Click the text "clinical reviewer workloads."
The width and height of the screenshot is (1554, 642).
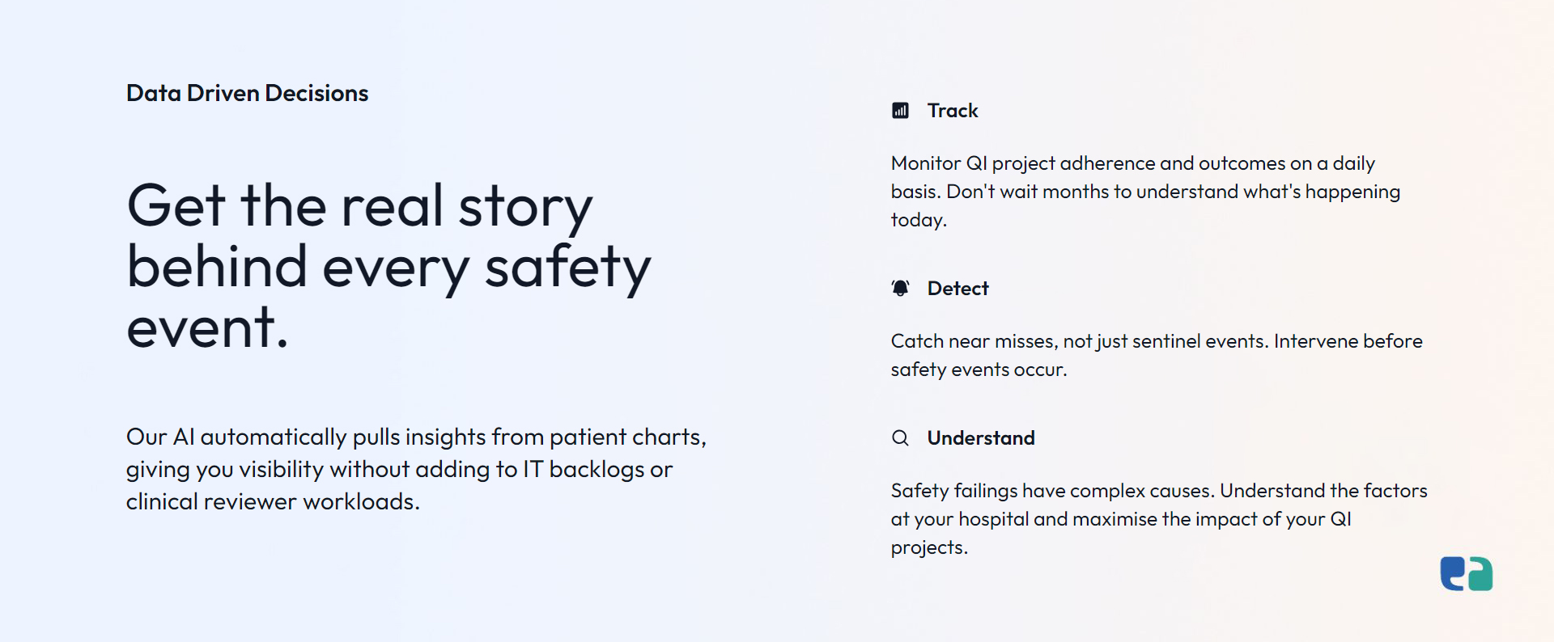pos(273,502)
